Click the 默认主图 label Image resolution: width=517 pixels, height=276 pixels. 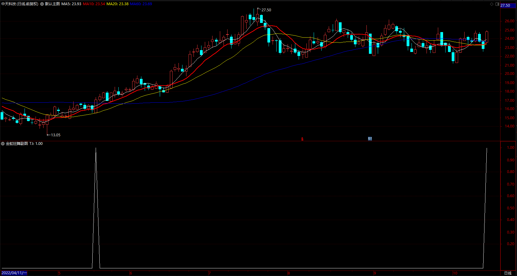[x=52, y=4]
